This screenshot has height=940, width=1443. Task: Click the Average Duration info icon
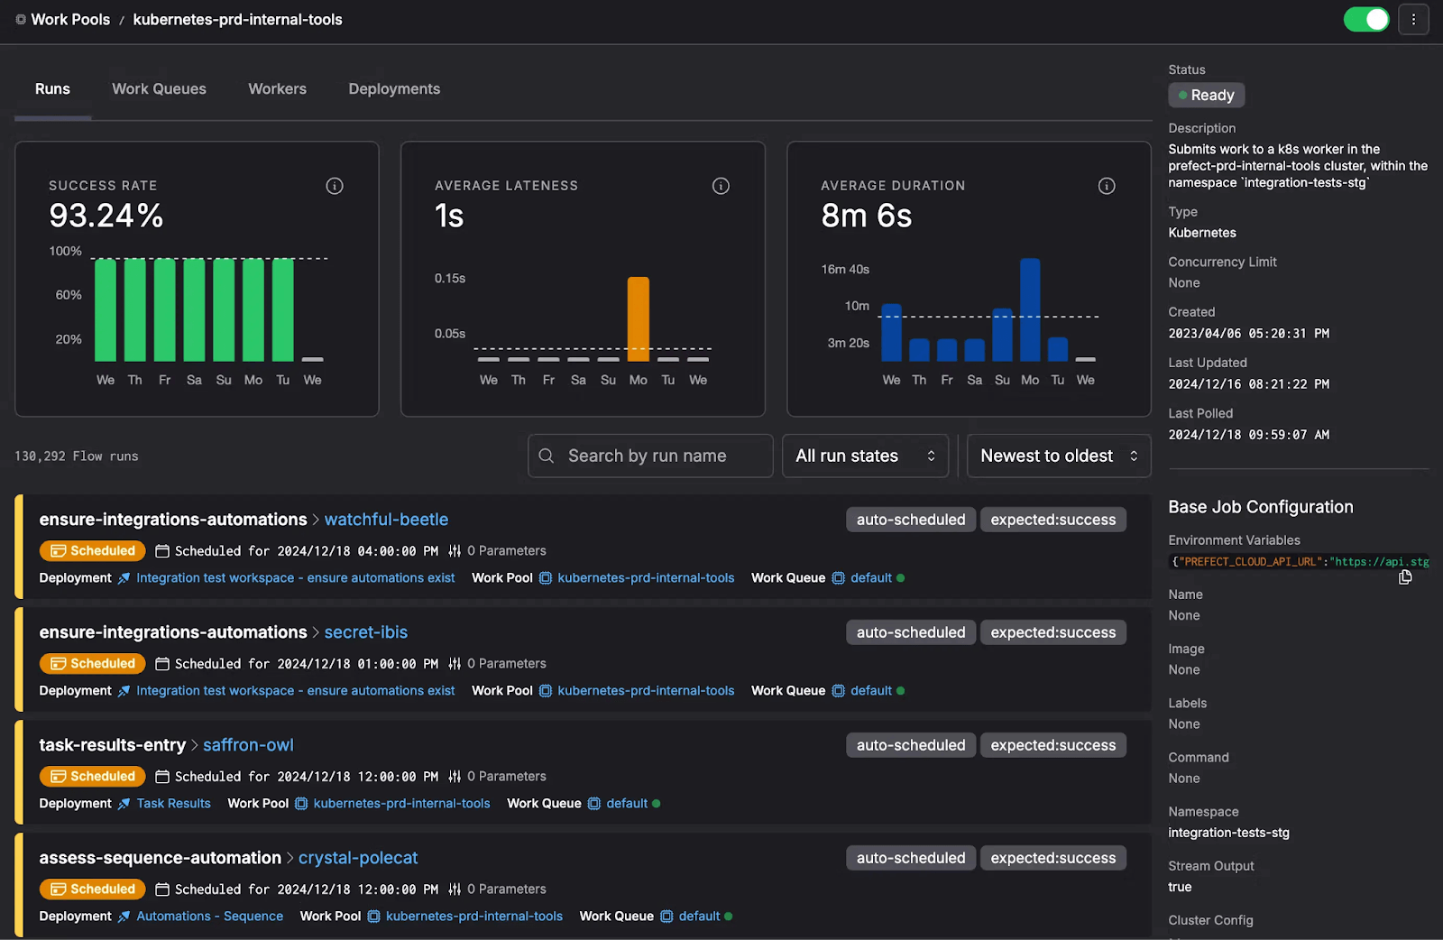[x=1107, y=186]
